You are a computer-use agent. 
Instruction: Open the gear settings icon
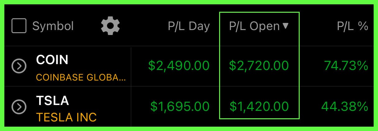click(110, 26)
